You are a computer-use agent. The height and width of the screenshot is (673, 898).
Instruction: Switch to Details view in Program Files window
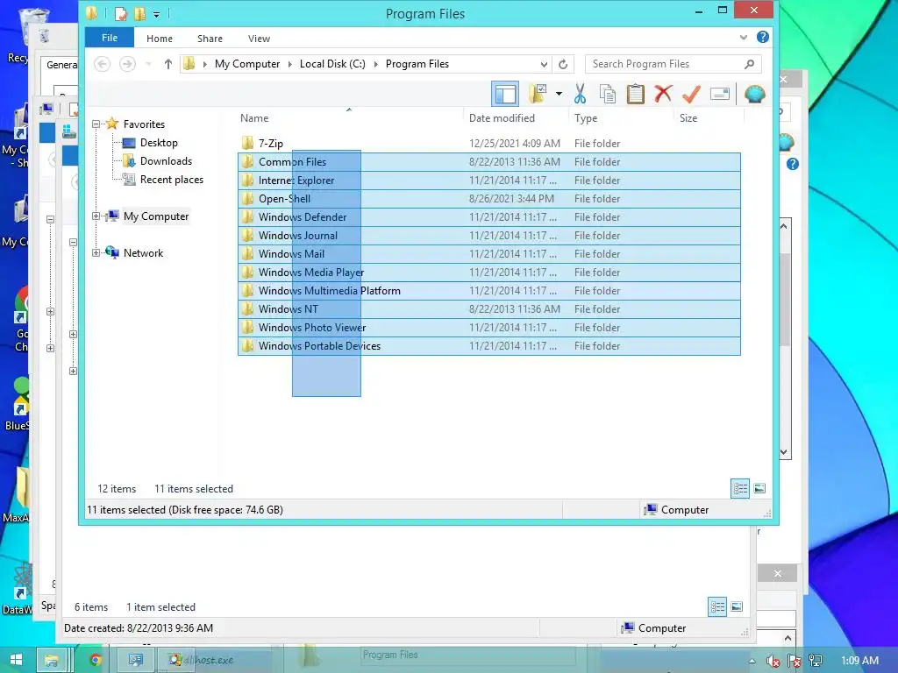pyautogui.click(x=740, y=488)
